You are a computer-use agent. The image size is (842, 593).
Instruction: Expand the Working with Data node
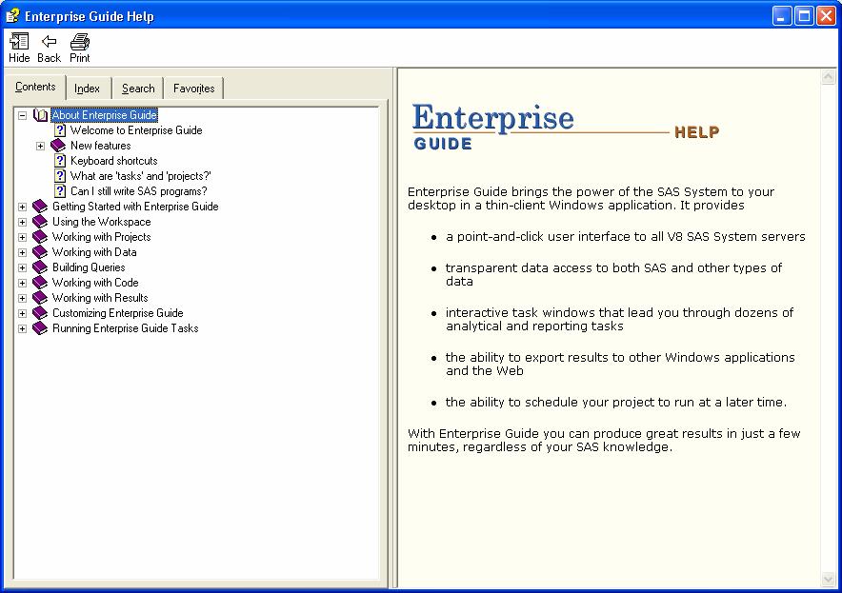[22, 252]
